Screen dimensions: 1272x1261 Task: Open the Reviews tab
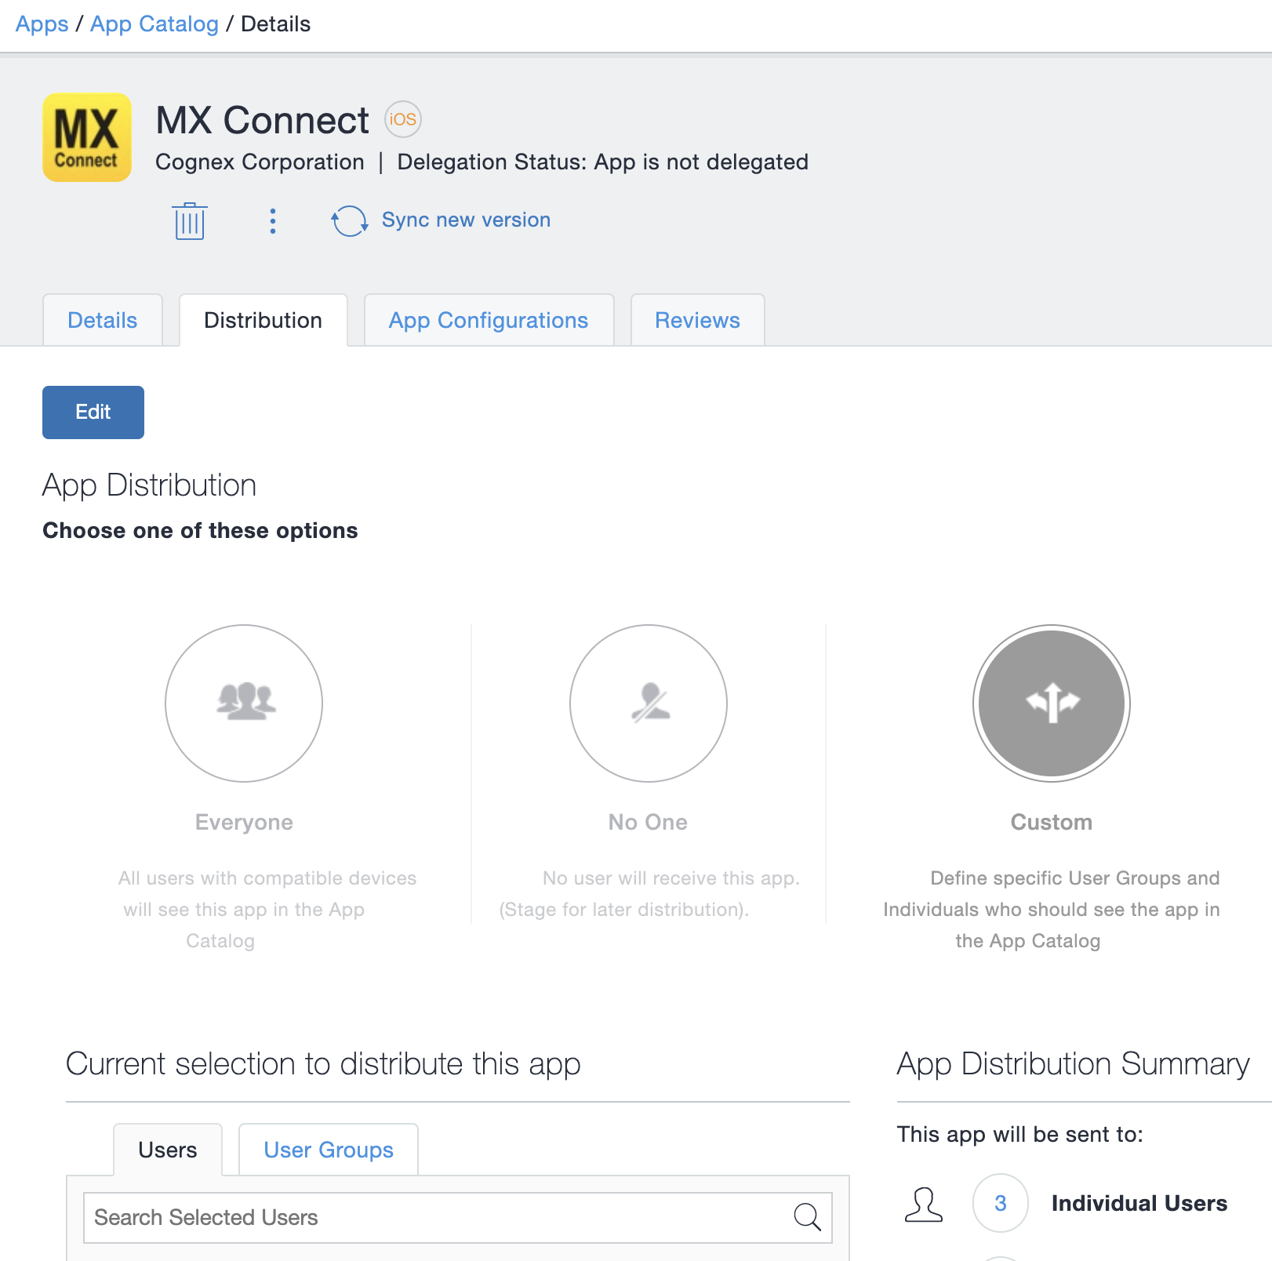click(697, 320)
